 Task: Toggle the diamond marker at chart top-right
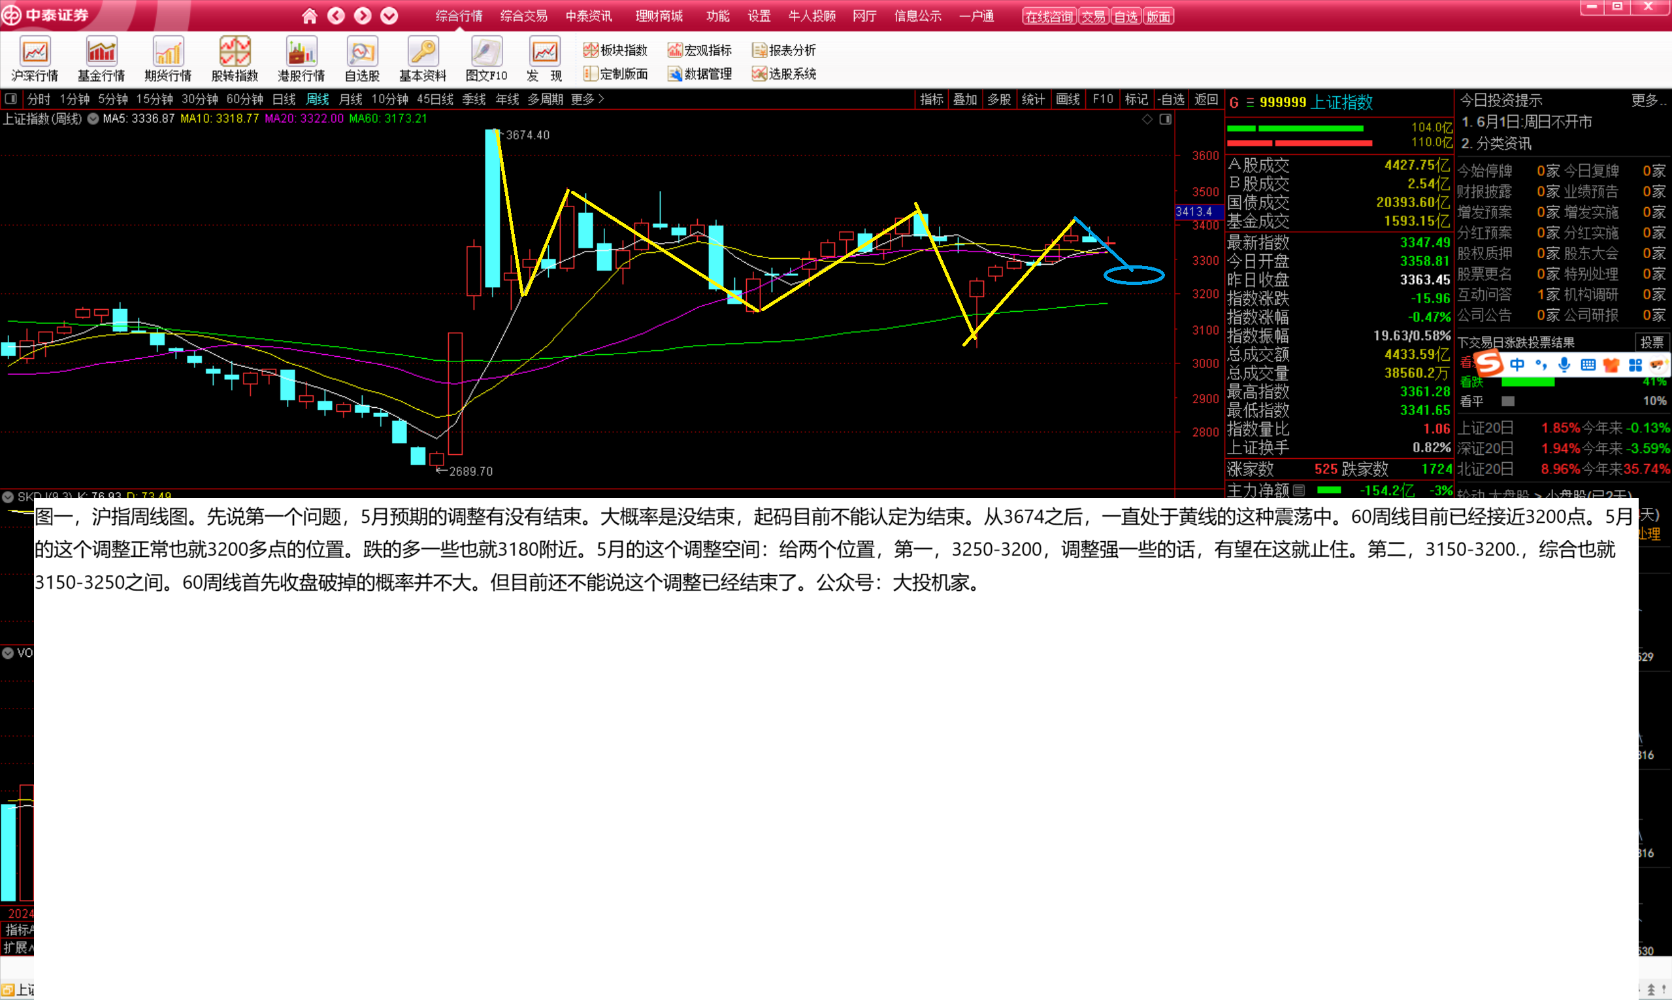[1147, 119]
